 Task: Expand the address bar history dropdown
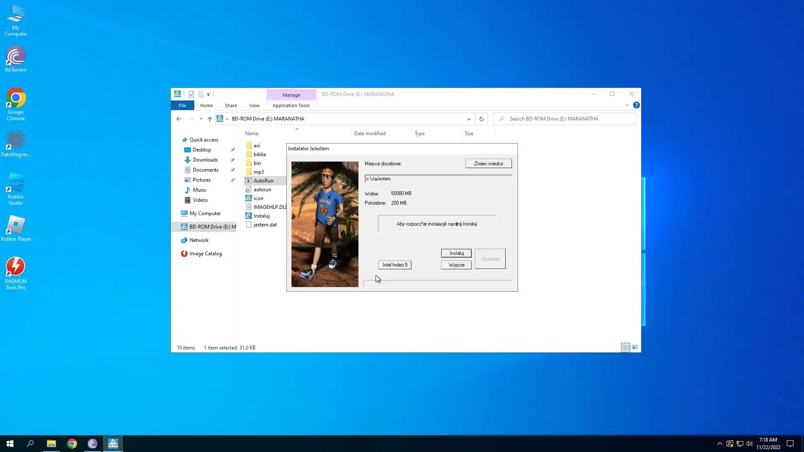click(x=469, y=119)
